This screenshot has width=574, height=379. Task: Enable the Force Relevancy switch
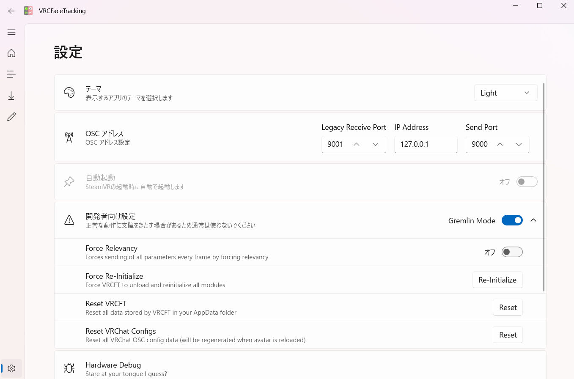pos(512,252)
